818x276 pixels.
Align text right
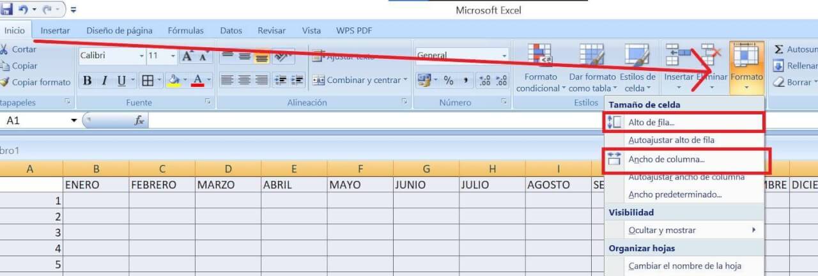[261, 80]
